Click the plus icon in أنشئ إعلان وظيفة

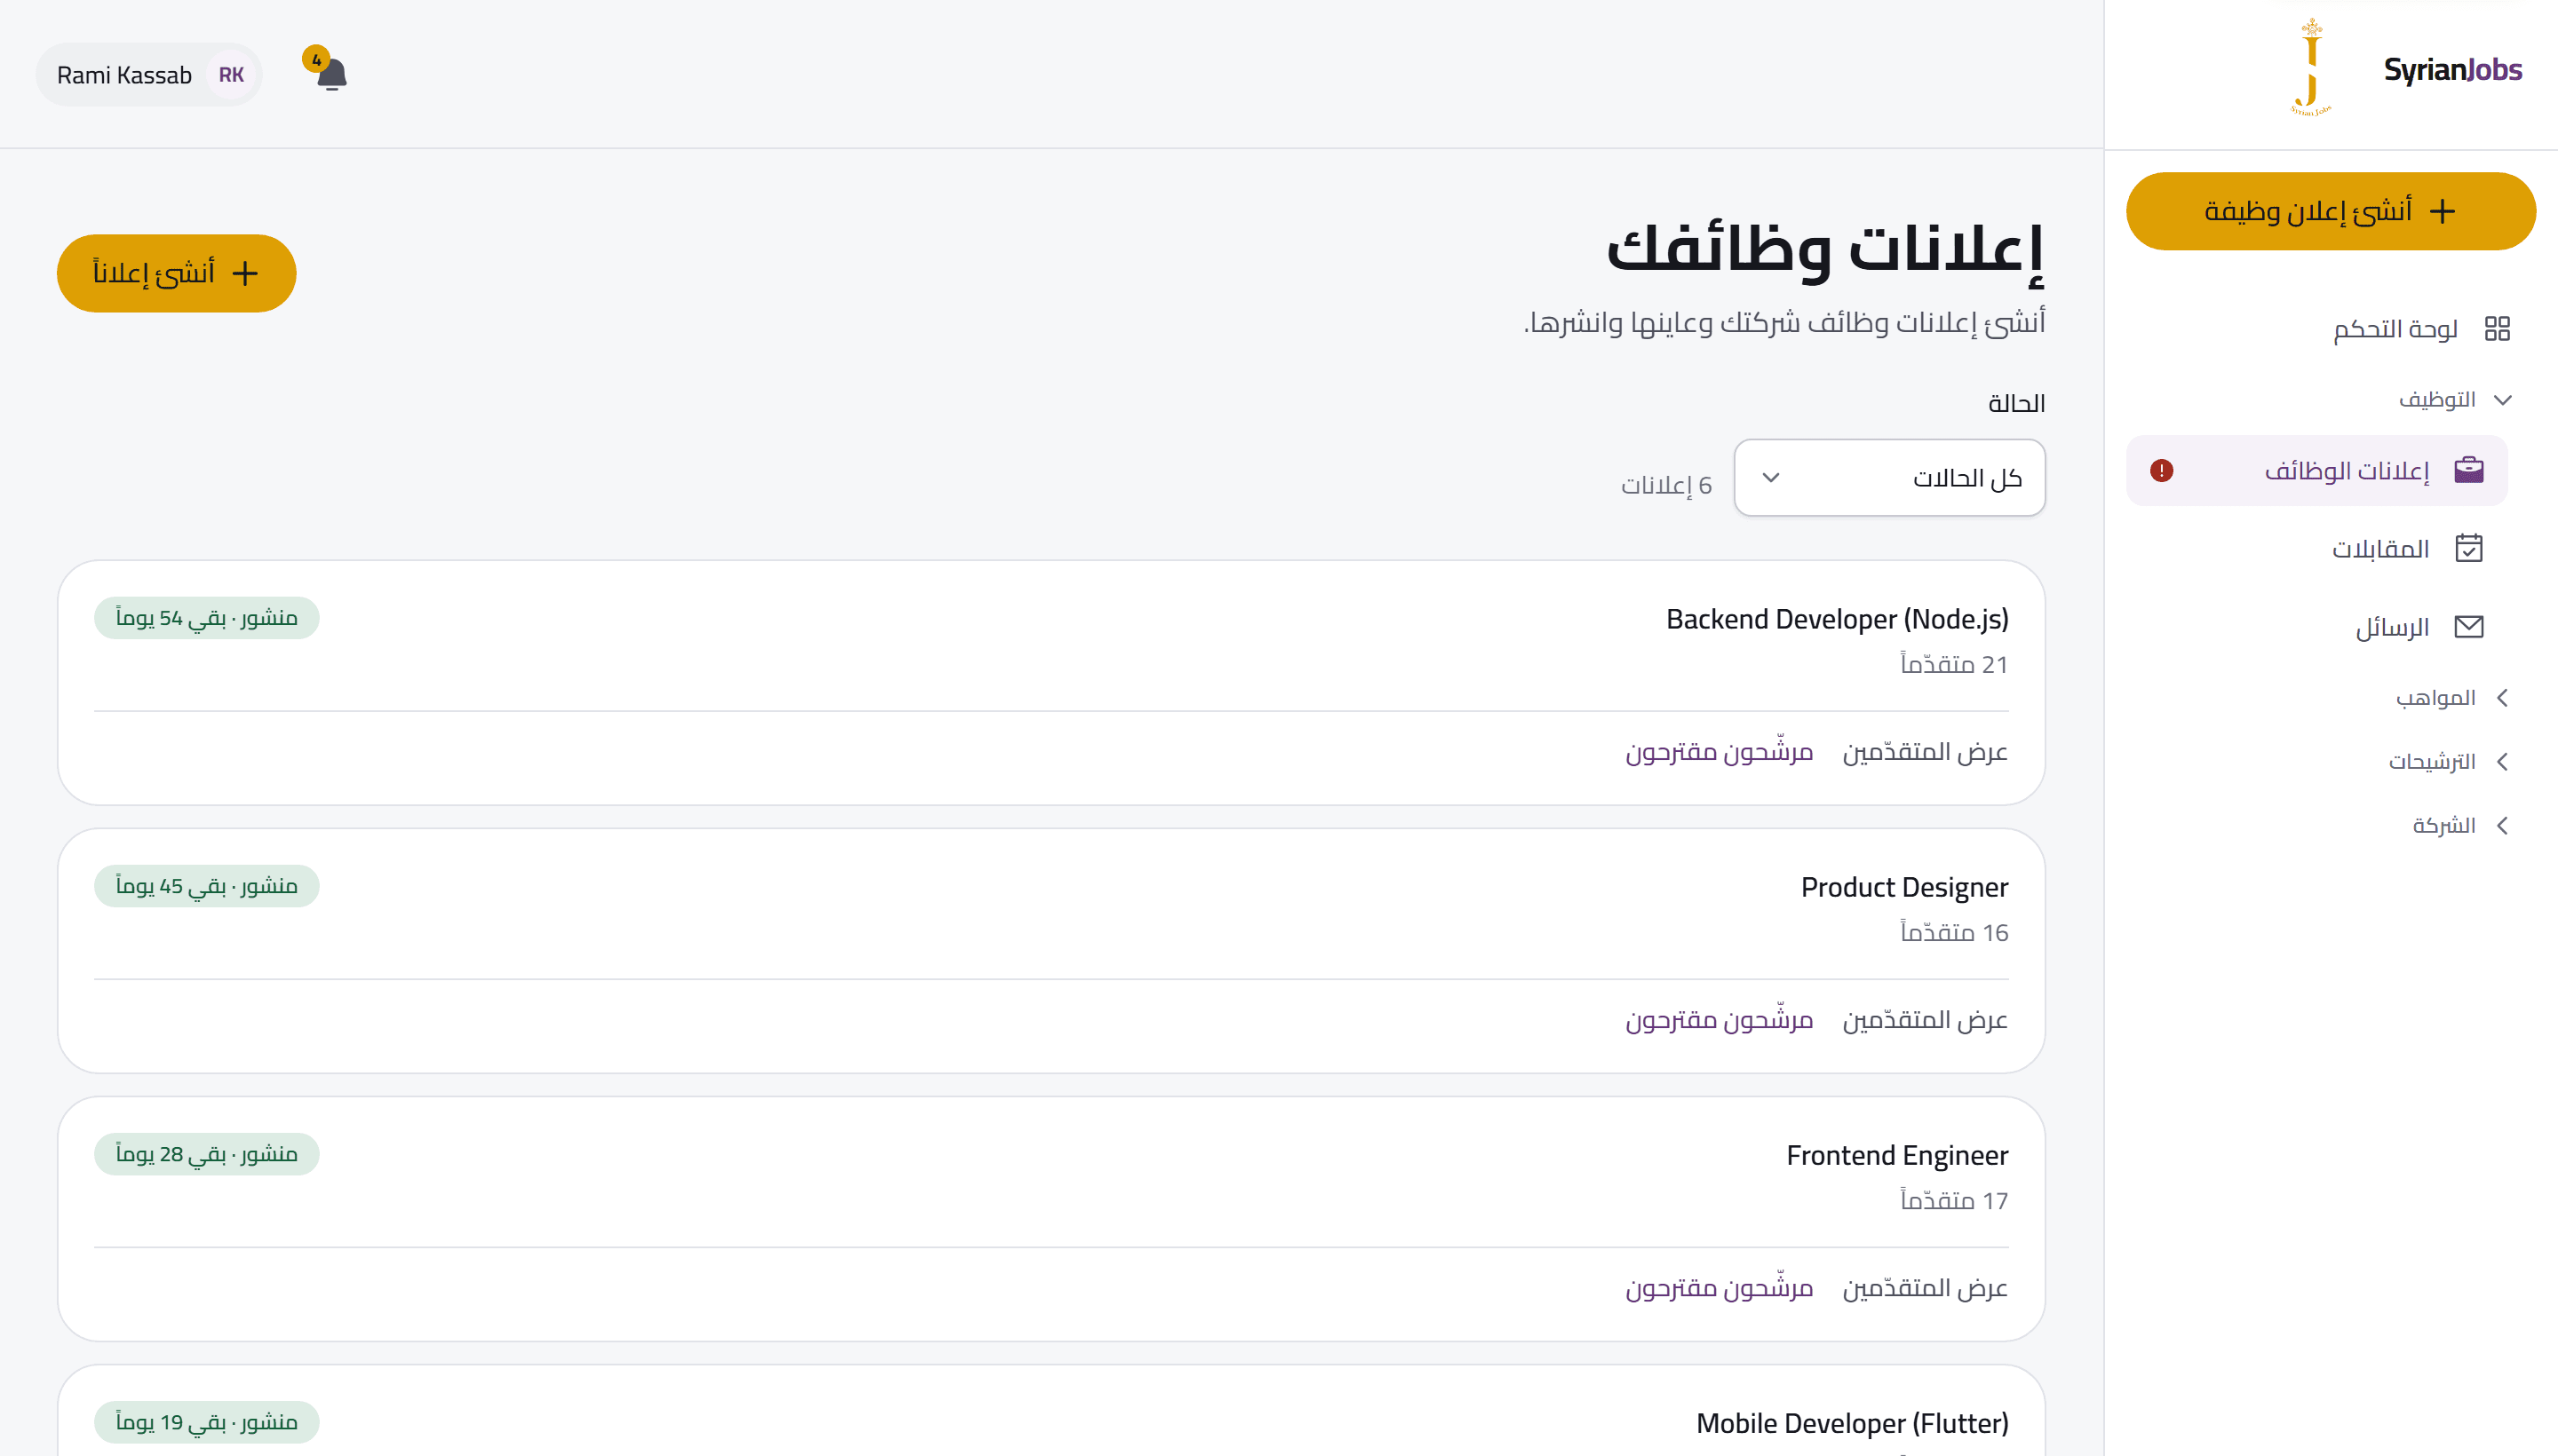coord(2442,211)
